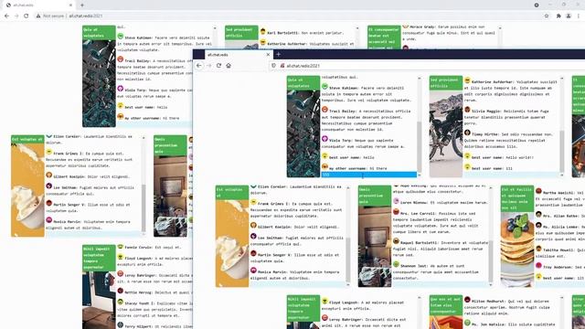585x329 pixels.
Task: Click Gilbert Koelpin's avatar in Firefox window
Action: click(x=254, y=226)
